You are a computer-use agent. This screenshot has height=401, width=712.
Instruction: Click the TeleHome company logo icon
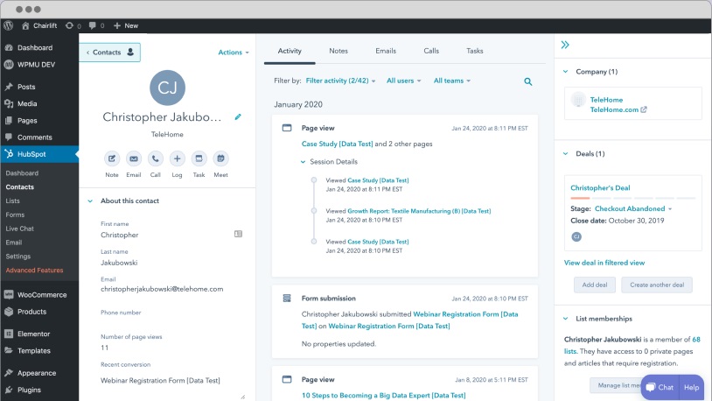pos(578,100)
